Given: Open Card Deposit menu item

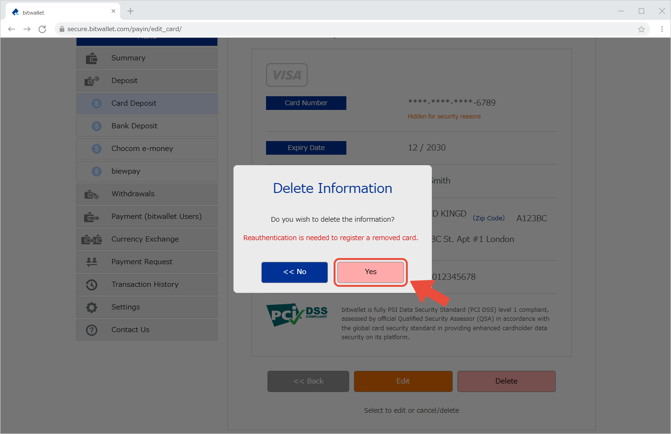Looking at the screenshot, I should 134,103.
